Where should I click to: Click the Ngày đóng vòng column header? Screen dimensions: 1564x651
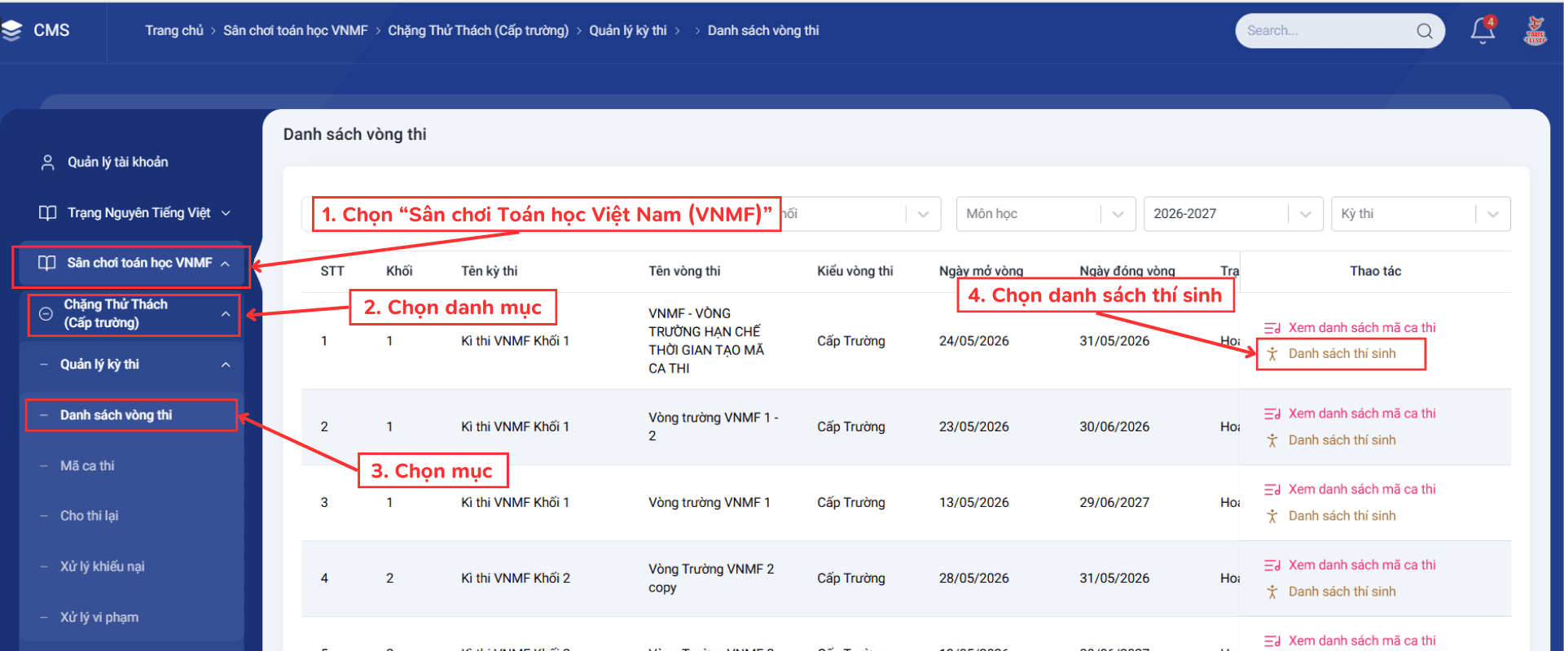click(x=1127, y=272)
